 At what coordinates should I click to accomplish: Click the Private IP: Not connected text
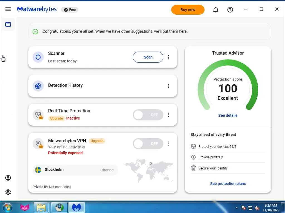click(x=51, y=187)
